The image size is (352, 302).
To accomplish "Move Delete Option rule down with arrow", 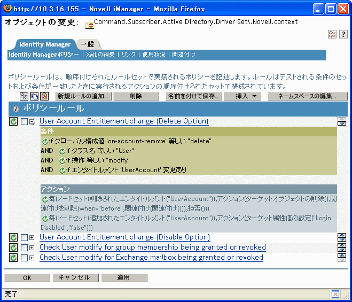I will 342,123.
